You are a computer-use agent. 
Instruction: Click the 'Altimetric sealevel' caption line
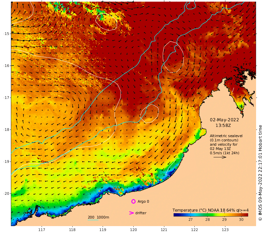click(226, 136)
